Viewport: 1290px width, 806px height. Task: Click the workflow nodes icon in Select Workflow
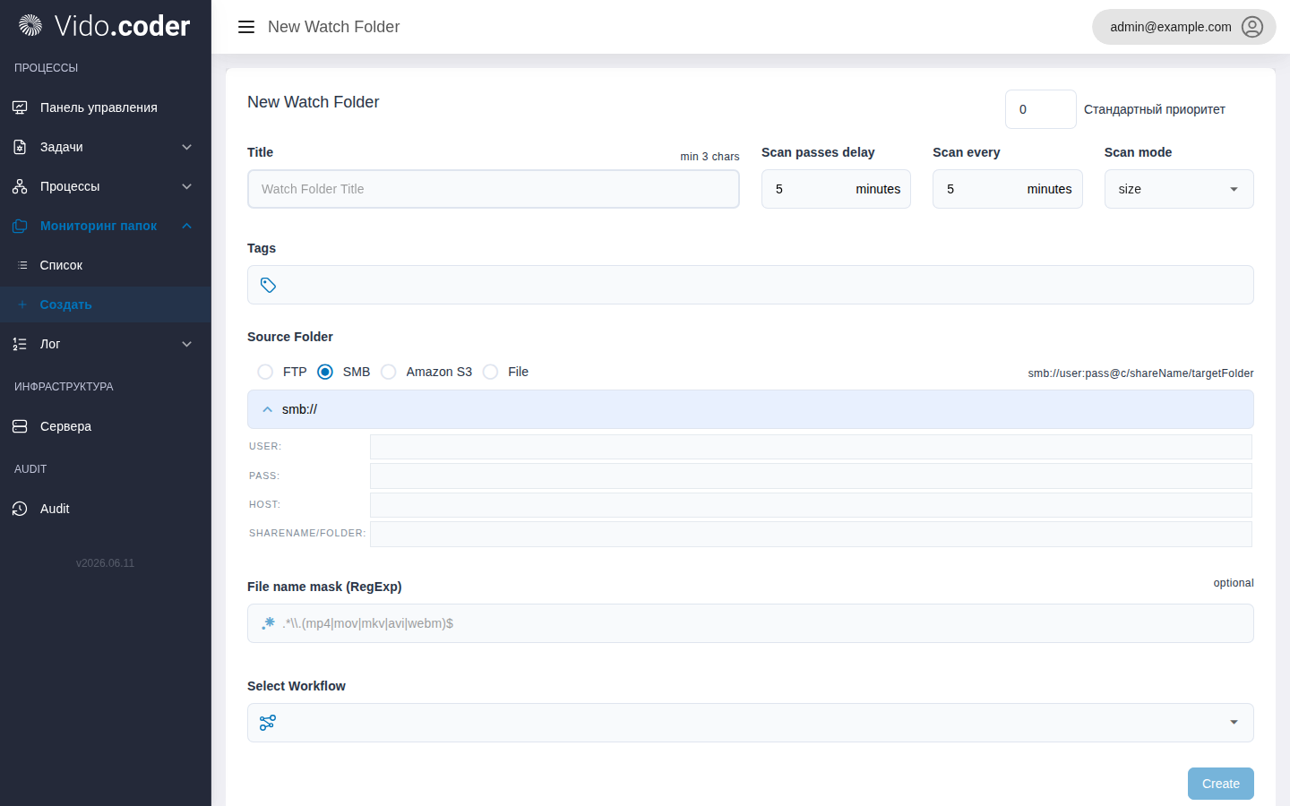pyautogui.click(x=268, y=723)
